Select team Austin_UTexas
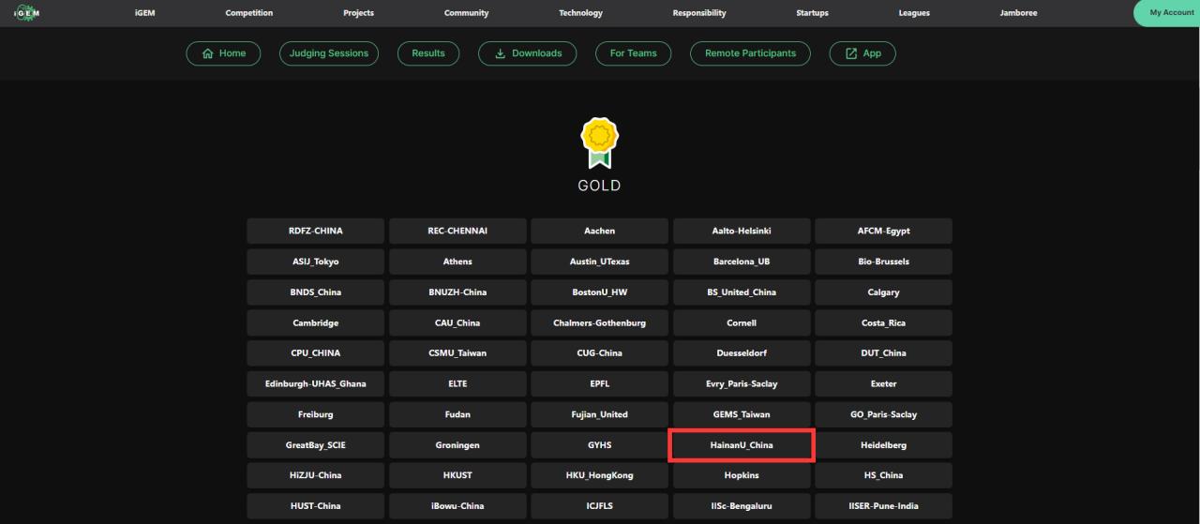Screen dimensions: 1200x524 pos(600,262)
